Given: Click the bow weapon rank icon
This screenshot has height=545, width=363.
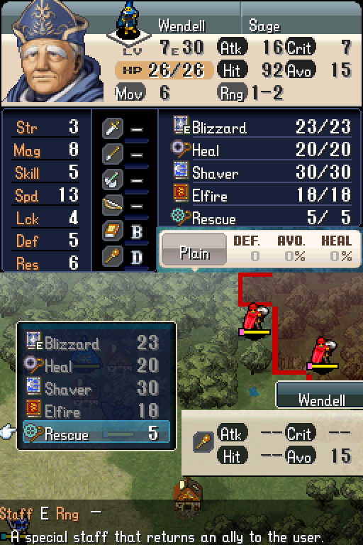Looking at the screenshot, I should [x=113, y=204].
